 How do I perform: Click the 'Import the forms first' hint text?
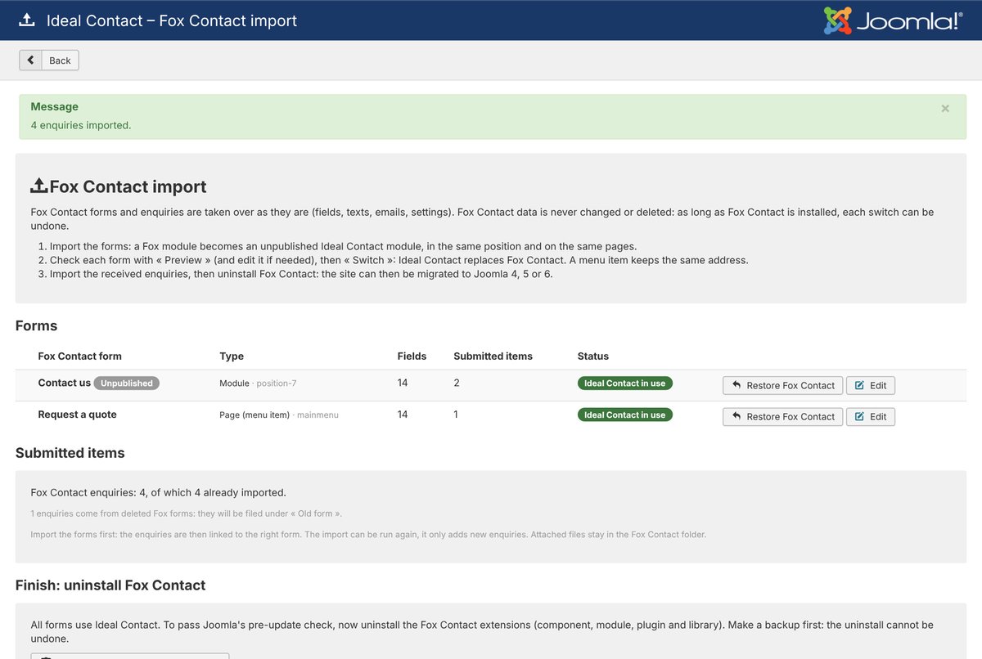(367, 535)
